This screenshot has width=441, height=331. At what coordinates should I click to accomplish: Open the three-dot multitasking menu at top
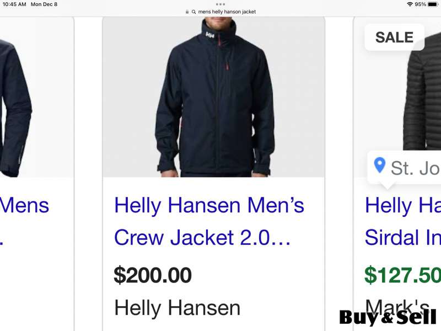point(220,4)
